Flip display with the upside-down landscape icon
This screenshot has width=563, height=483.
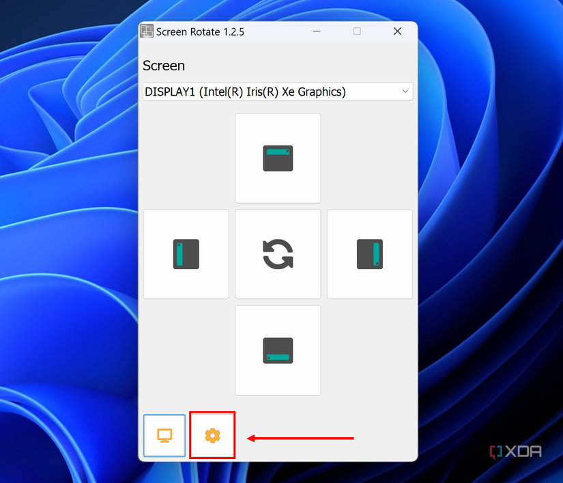[x=278, y=350]
